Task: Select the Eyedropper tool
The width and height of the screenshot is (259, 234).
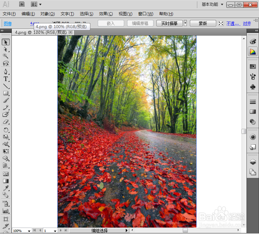Action: 6,188
